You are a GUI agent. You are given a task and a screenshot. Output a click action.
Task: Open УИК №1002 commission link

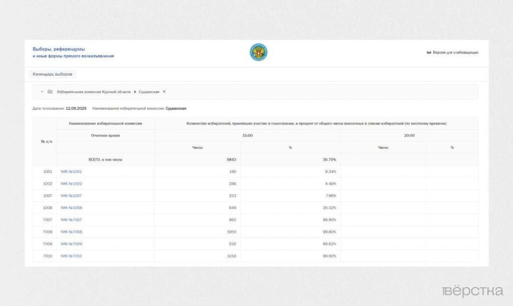71,184
